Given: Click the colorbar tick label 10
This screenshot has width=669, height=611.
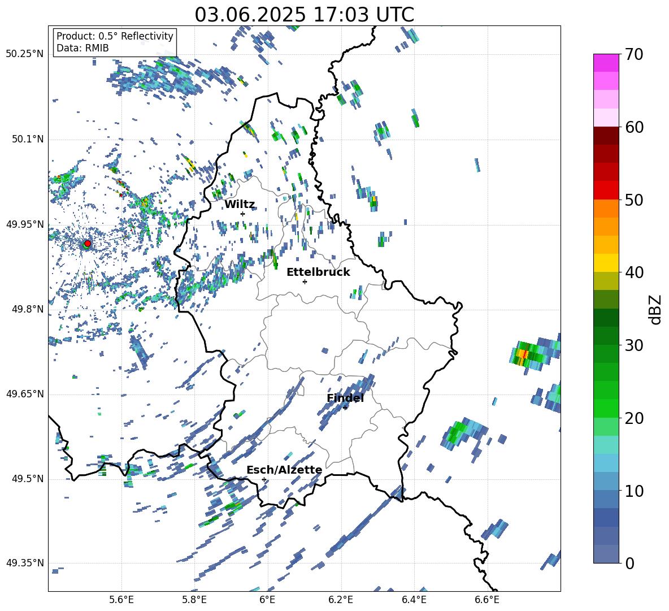Looking at the screenshot, I should point(634,491).
